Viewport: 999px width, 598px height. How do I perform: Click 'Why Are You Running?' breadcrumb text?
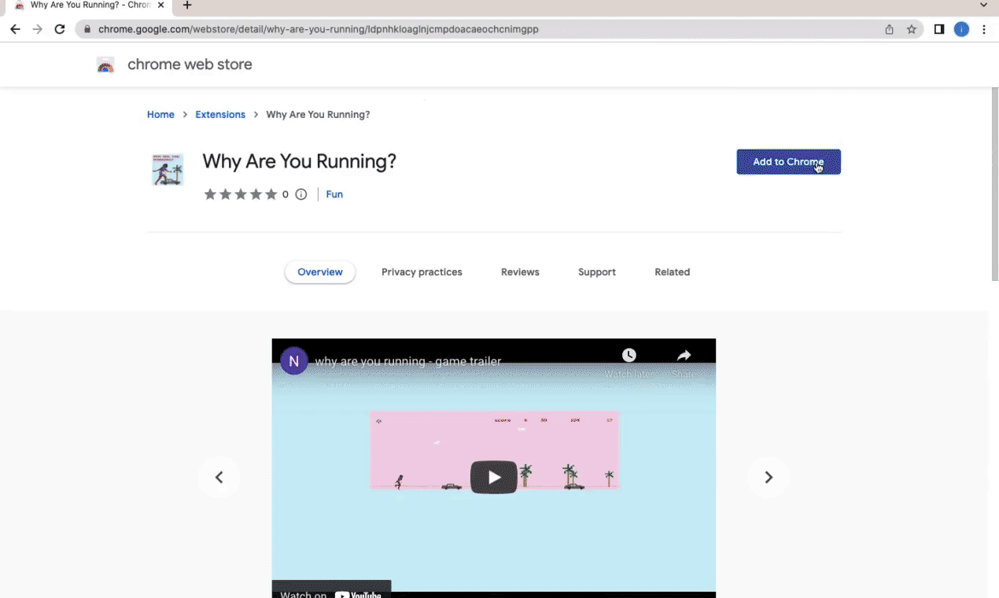click(318, 115)
